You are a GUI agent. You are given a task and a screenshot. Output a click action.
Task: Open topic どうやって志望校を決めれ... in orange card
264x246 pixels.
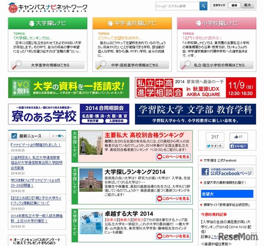pos(120,38)
